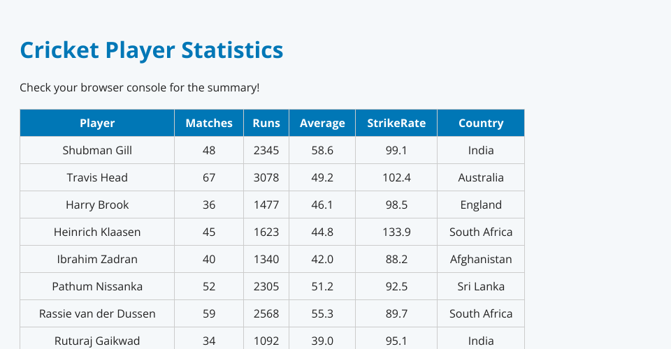Click the browser console summary text
The image size is (671, 349).
(x=140, y=88)
